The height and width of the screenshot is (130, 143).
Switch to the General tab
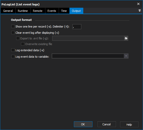(8, 11)
